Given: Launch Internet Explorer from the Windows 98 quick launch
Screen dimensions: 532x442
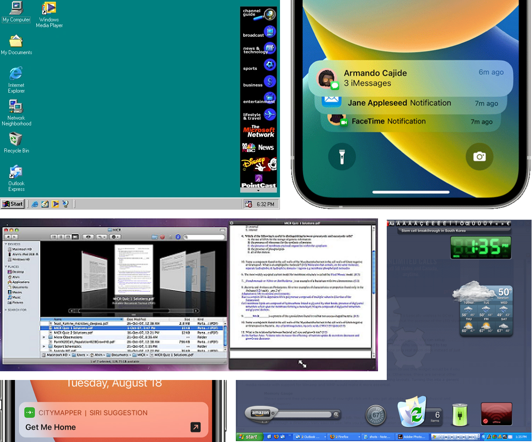Looking at the screenshot, I should point(35,204).
